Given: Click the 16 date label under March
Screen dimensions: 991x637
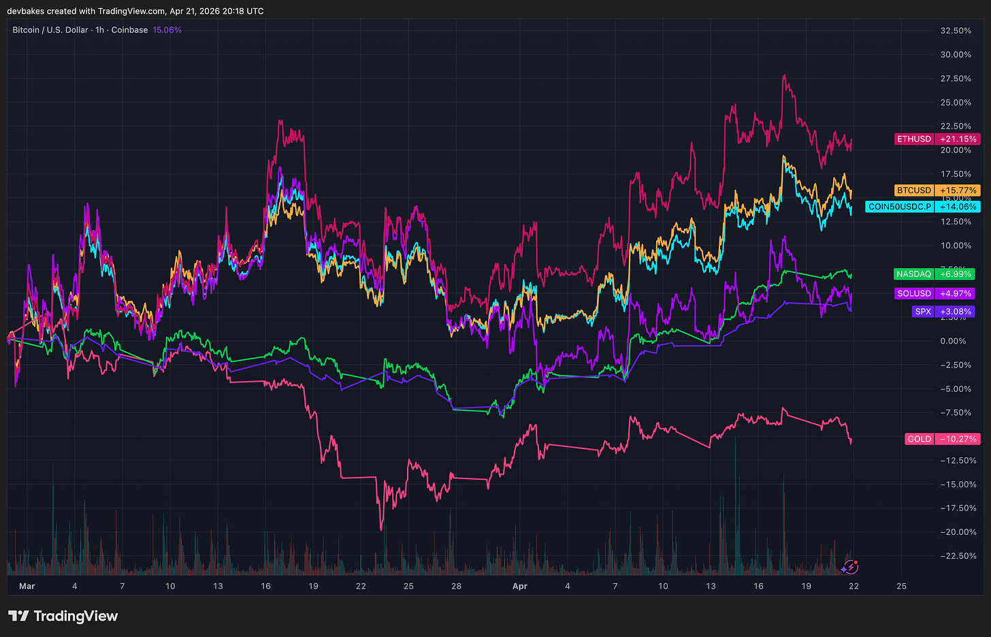Looking at the screenshot, I should pyautogui.click(x=265, y=586).
